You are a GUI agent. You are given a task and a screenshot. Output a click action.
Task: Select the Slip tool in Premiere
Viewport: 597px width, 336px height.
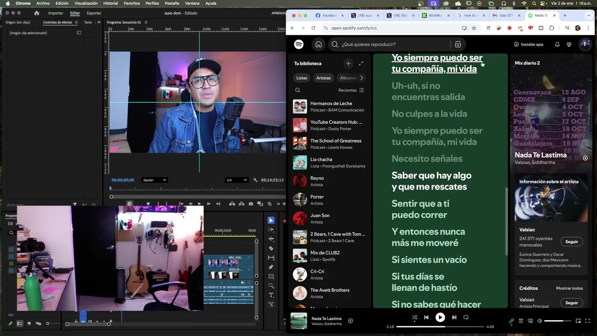(x=271, y=258)
